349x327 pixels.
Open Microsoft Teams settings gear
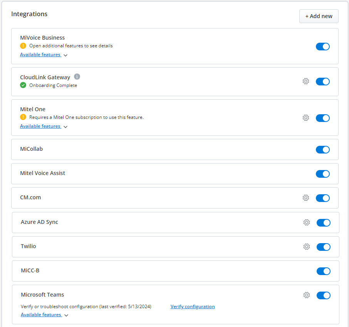tap(307, 295)
